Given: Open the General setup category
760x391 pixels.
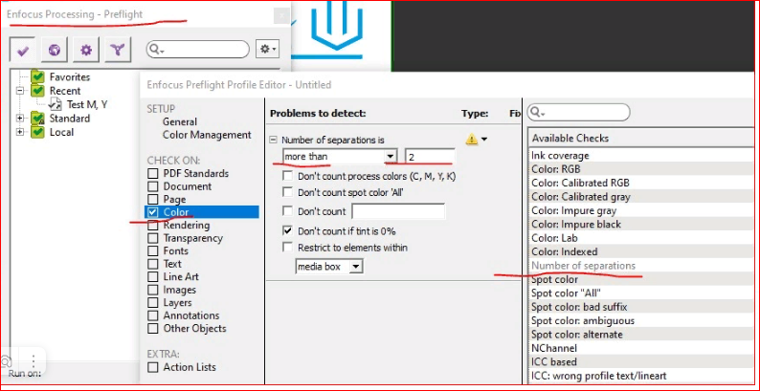Looking at the screenshot, I should click(180, 122).
